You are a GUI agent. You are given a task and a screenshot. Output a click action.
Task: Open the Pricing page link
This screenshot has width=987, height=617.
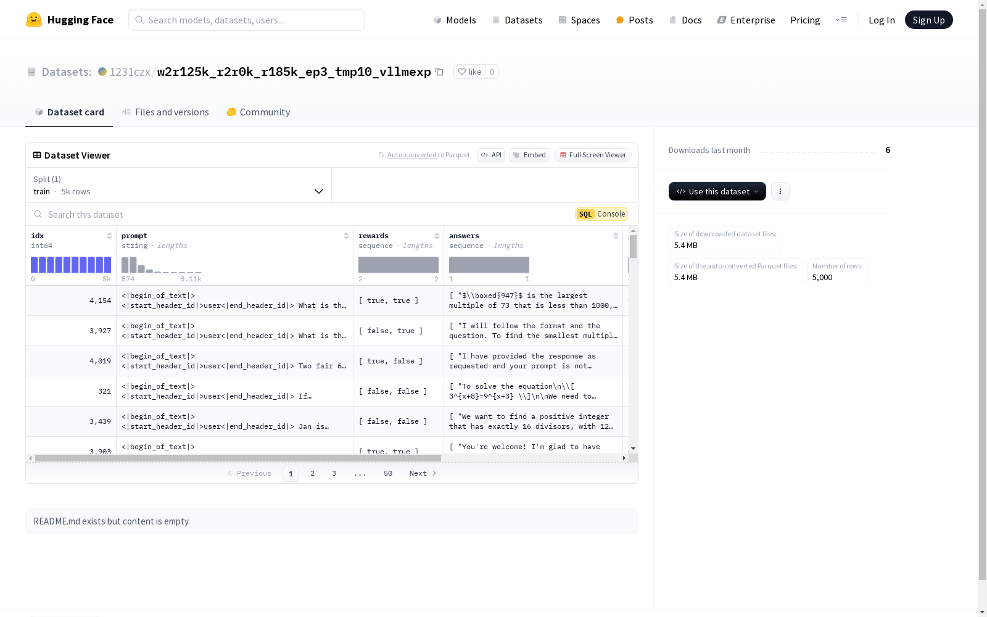805,20
